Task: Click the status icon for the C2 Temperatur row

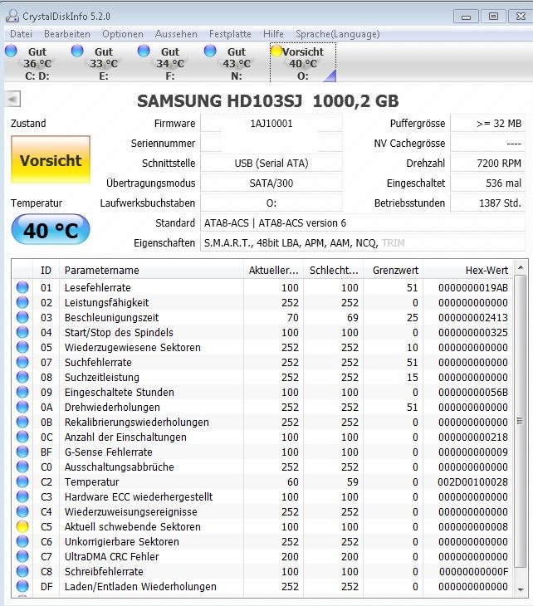Action: 22,481
